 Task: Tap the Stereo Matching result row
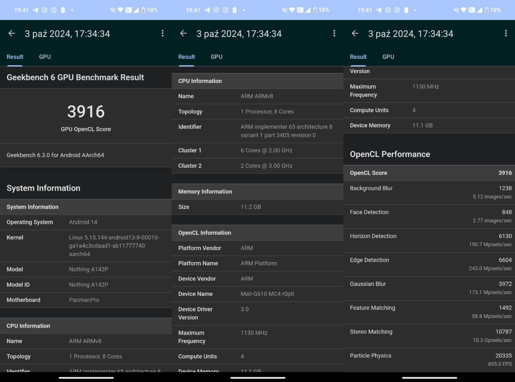coord(429,336)
